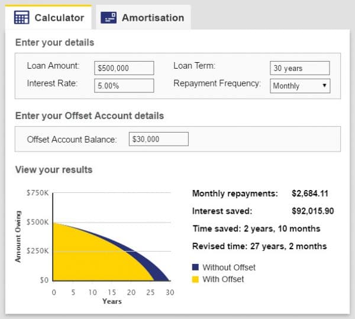This screenshot has height=319, width=355.
Task: Click the 'Loan Amount:' label
Action: (53, 66)
